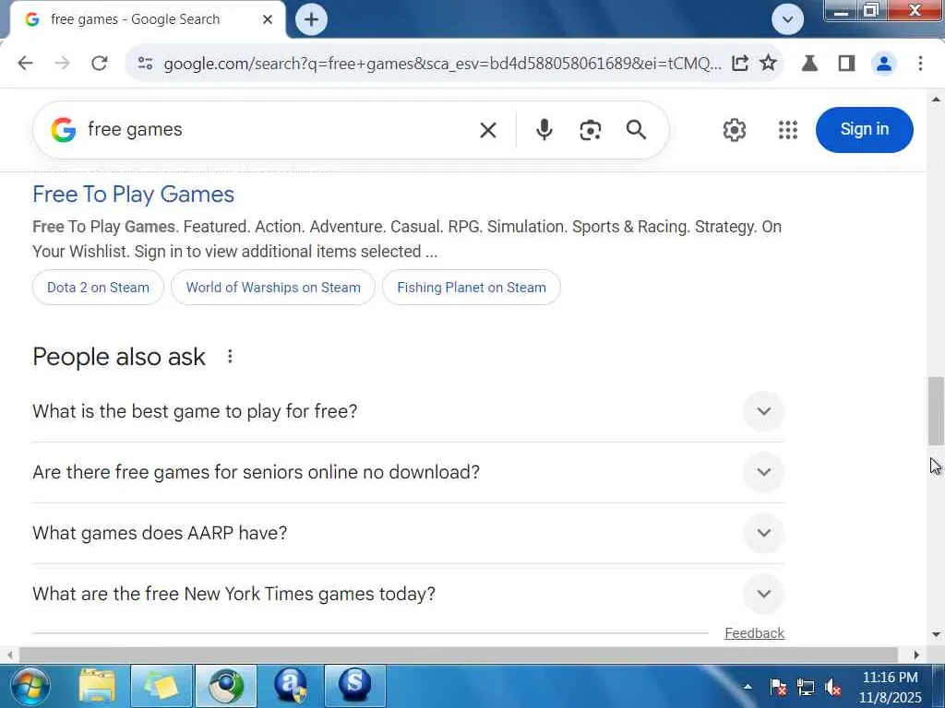Image resolution: width=945 pixels, height=708 pixels.
Task: Clear the search query with the X
Action: click(487, 129)
